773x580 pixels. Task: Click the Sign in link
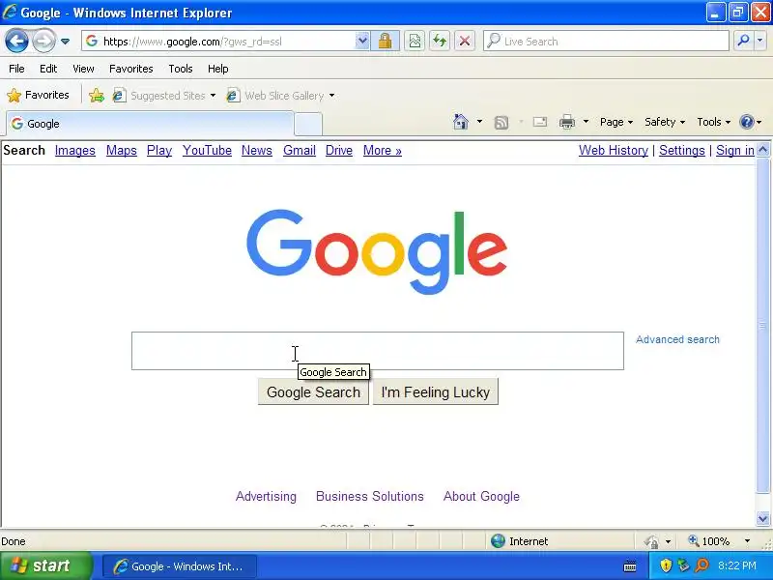pyautogui.click(x=735, y=151)
